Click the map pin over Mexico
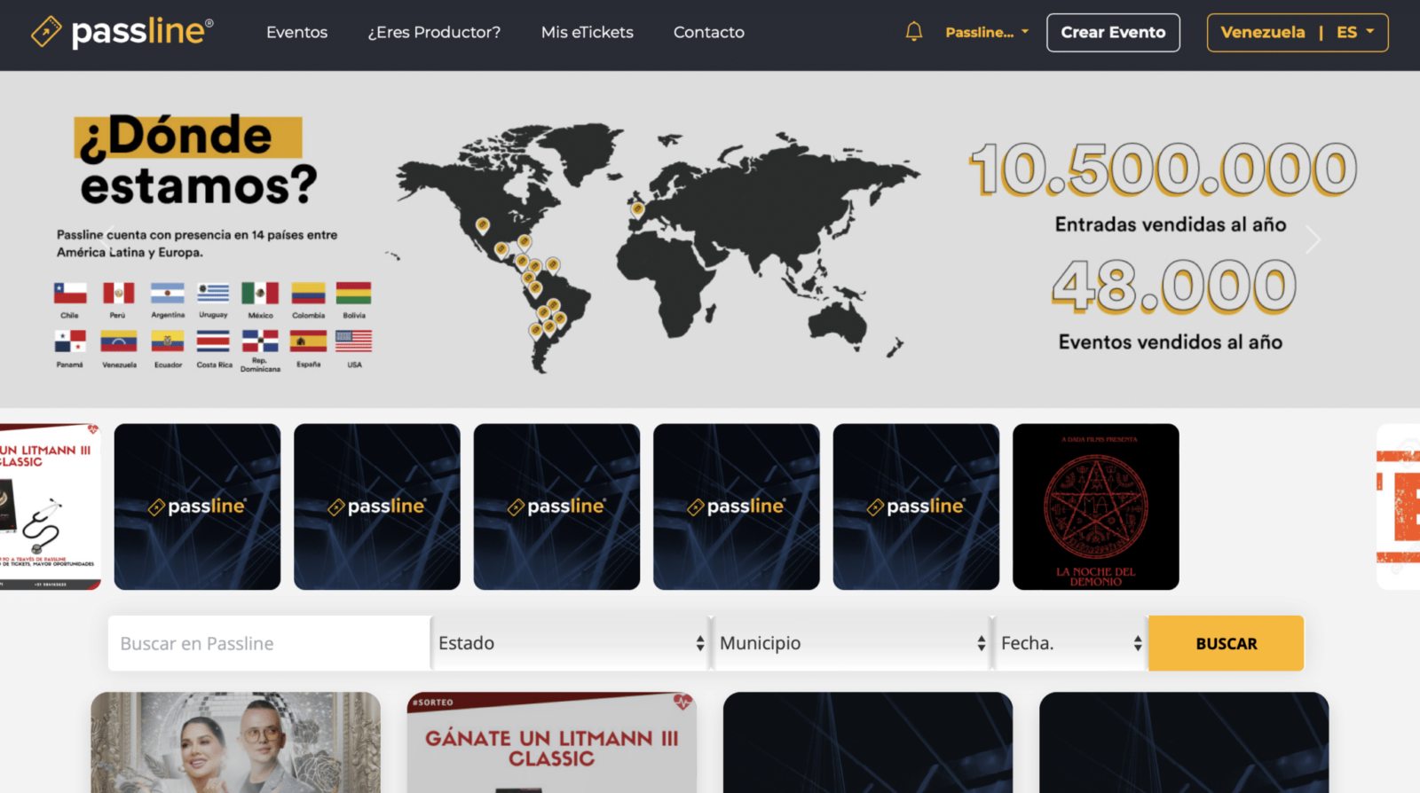1420x793 pixels. (x=501, y=250)
